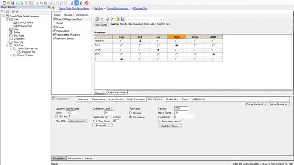Switch to the Results tab
The height and width of the screenshot is (165, 294).
[x=68, y=15]
